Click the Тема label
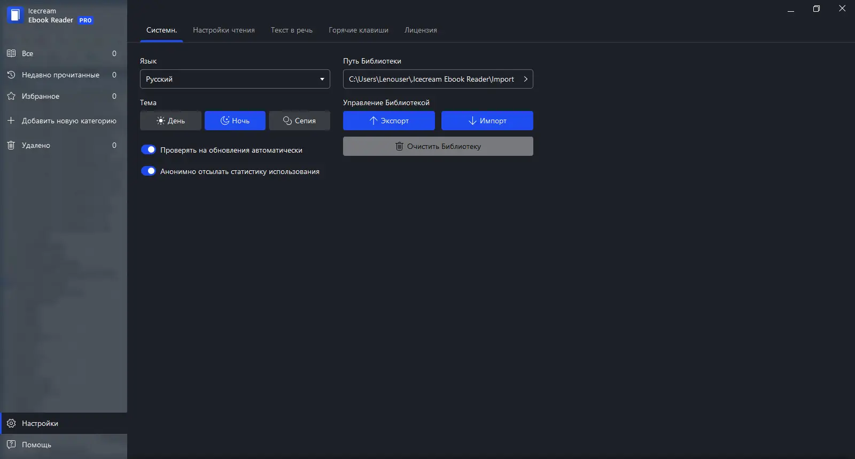The image size is (855, 459). pyautogui.click(x=148, y=102)
